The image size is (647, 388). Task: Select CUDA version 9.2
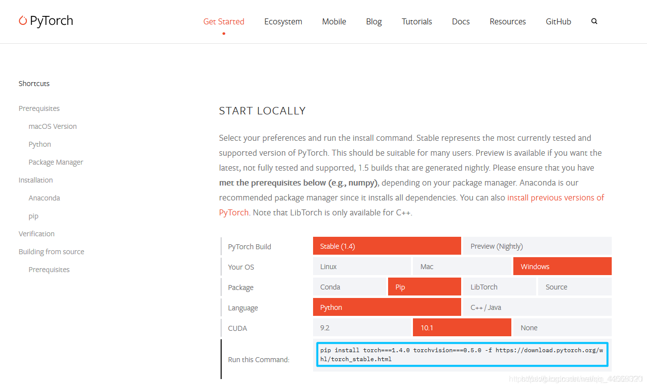pyautogui.click(x=362, y=328)
